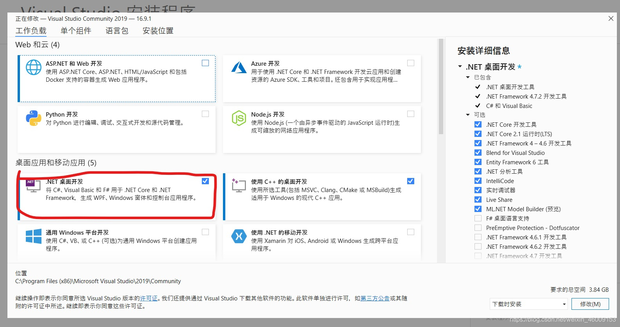Click the 修改(M) button
This screenshot has width=620, height=327.
pos(590,304)
